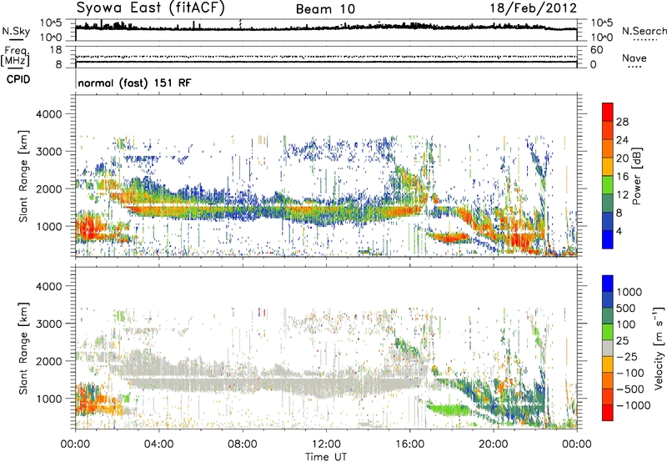Click the 'Time UT' axis title
Image resolution: width=667 pixels, height=462 pixels.
[326, 457]
